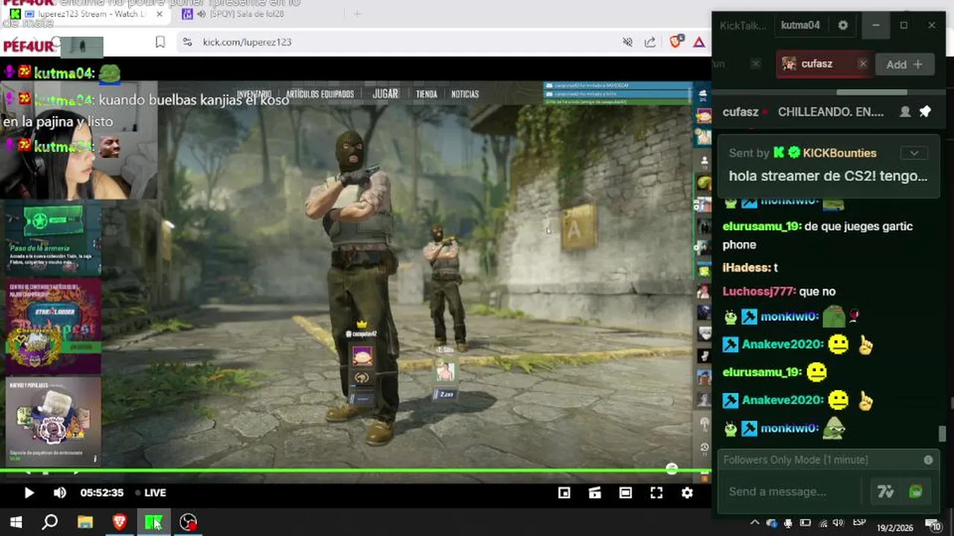
Task: Click username Luchossj777 in chat
Action: tap(759, 291)
